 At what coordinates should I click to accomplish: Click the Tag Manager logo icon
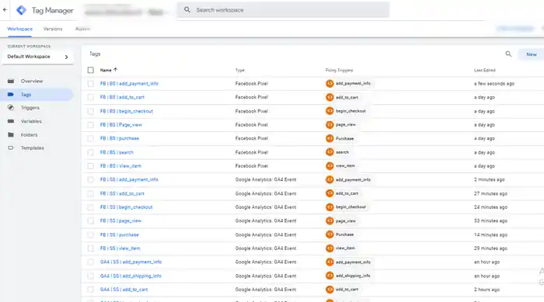pyautogui.click(x=21, y=10)
